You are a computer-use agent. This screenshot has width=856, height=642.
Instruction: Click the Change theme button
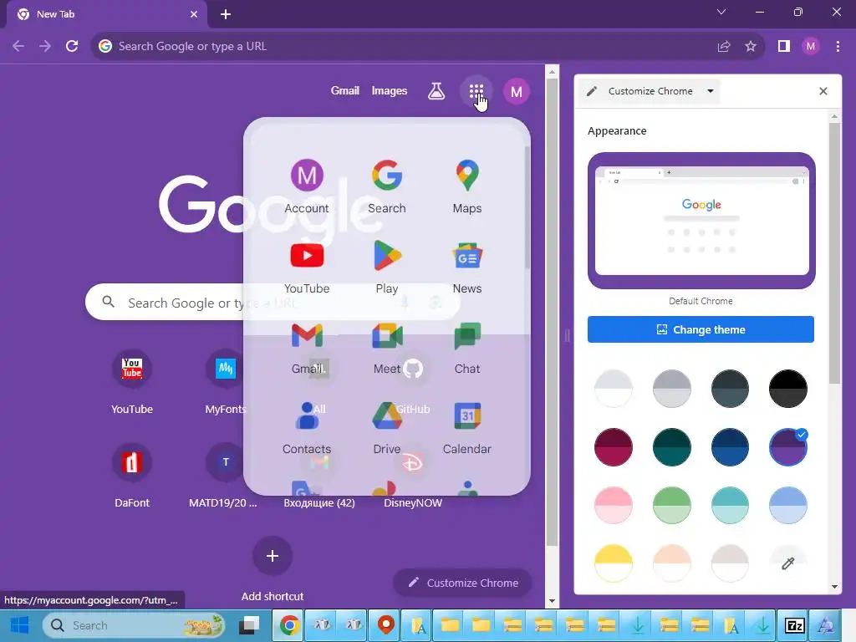[701, 329]
